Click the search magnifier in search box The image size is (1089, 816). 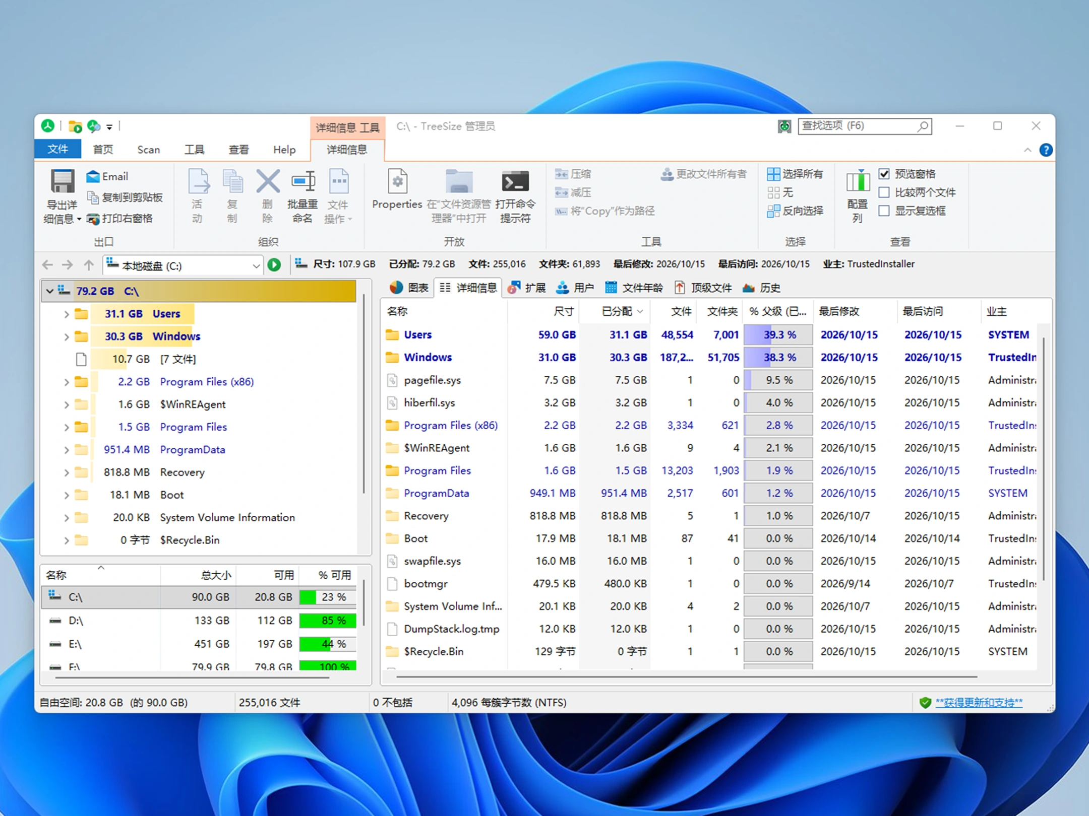click(923, 126)
